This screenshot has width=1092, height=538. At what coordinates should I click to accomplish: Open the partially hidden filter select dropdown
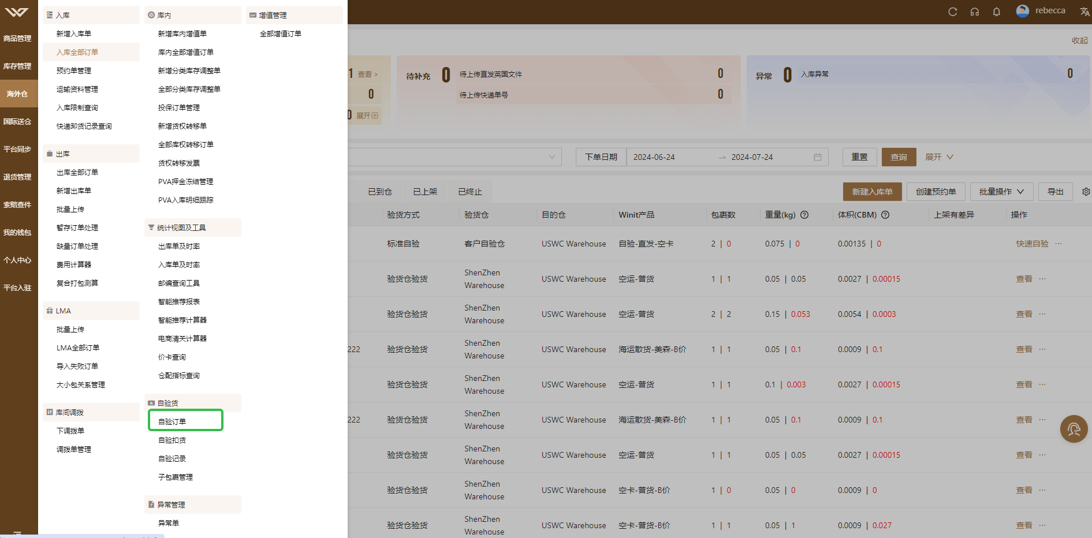pos(454,157)
